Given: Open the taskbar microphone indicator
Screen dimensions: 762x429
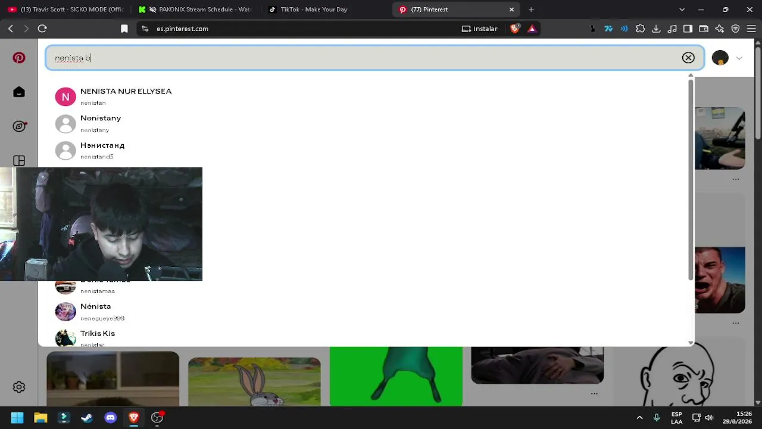Looking at the screenshot, I should [657, 418].
